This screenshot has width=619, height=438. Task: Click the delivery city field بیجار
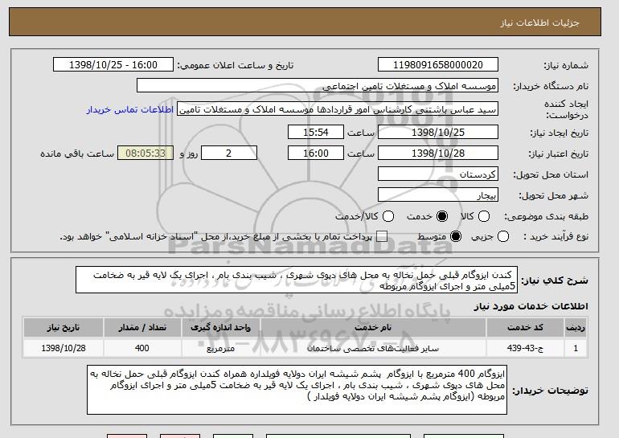pos(438,195)
